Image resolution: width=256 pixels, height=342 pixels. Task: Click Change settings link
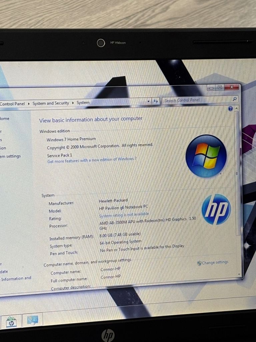pos(215,263)
